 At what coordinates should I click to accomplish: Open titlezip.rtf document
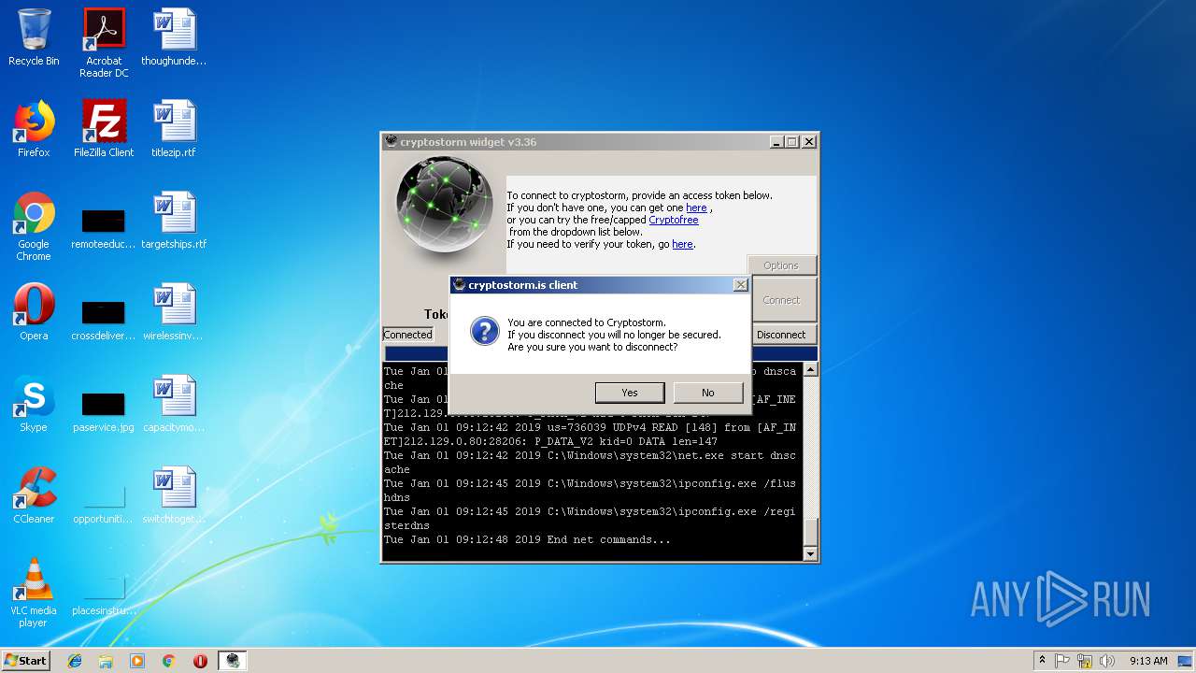pos(174,129)
